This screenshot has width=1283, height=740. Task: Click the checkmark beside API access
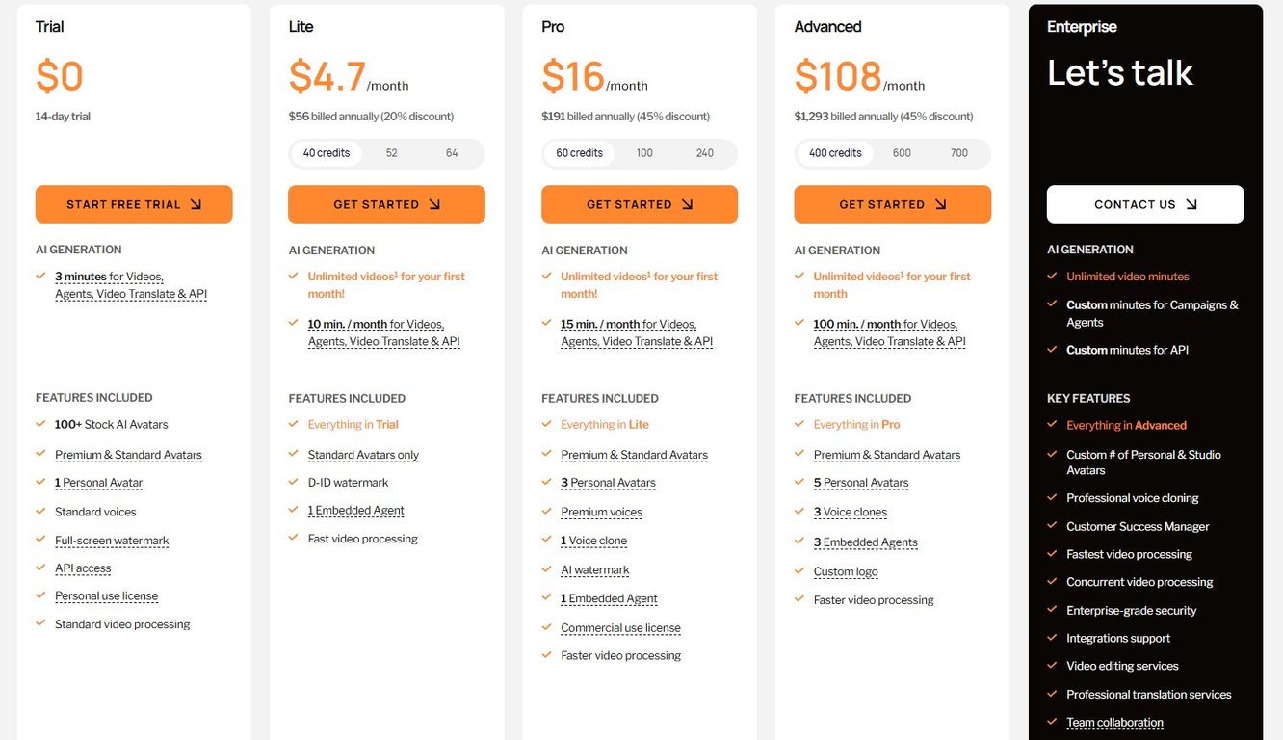(40, 568)
